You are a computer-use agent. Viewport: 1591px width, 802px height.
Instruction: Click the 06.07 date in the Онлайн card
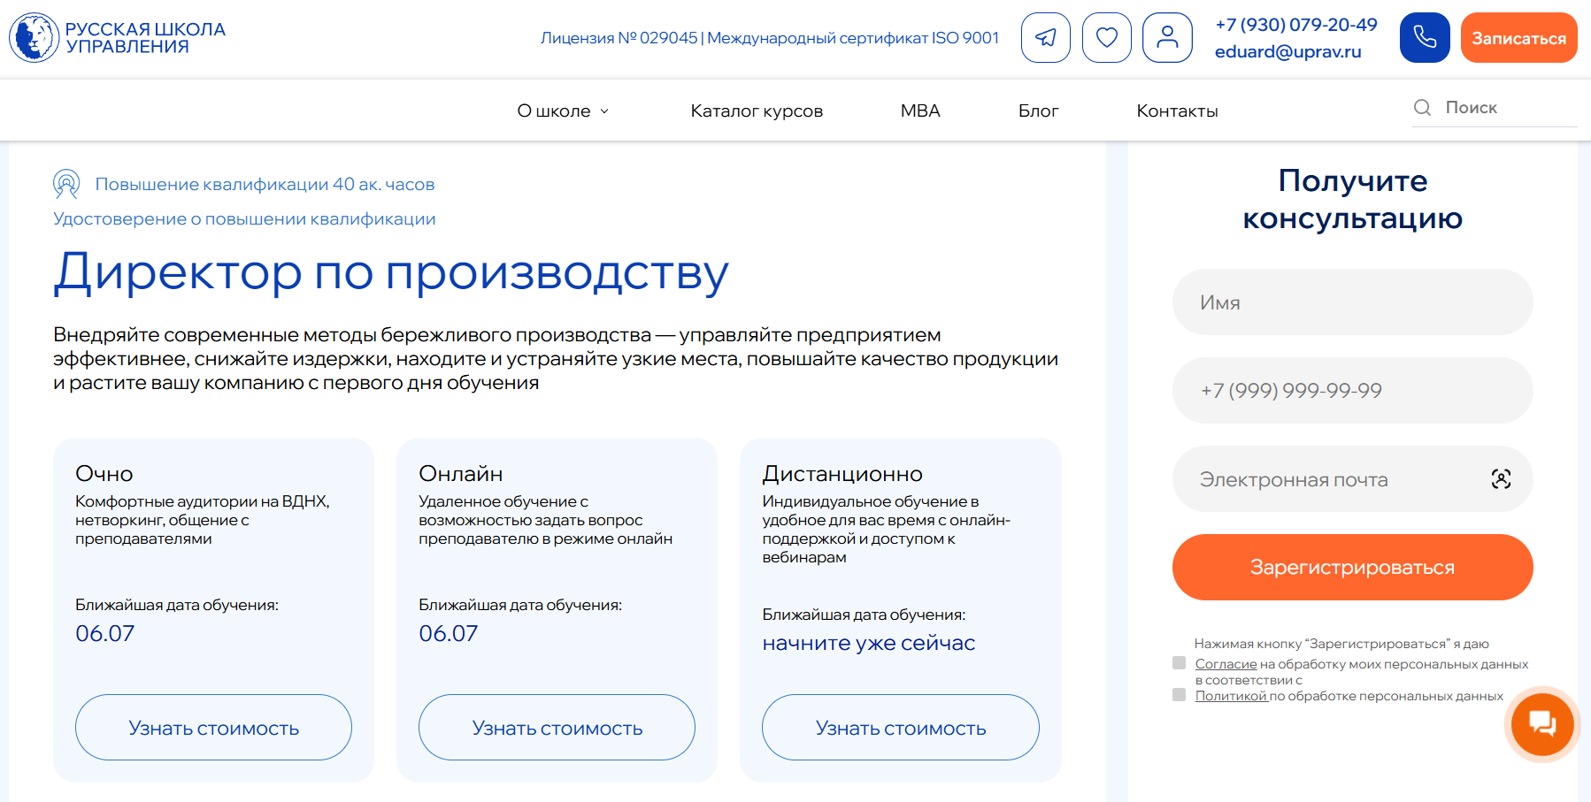(x=448, y=633)
